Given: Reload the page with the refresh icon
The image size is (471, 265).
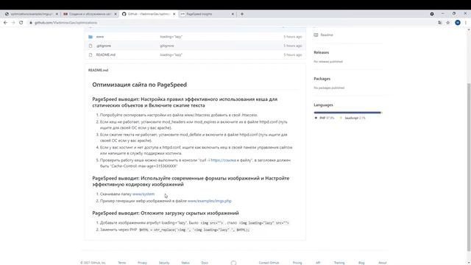Looking at the screenshot, I should 21,23.
